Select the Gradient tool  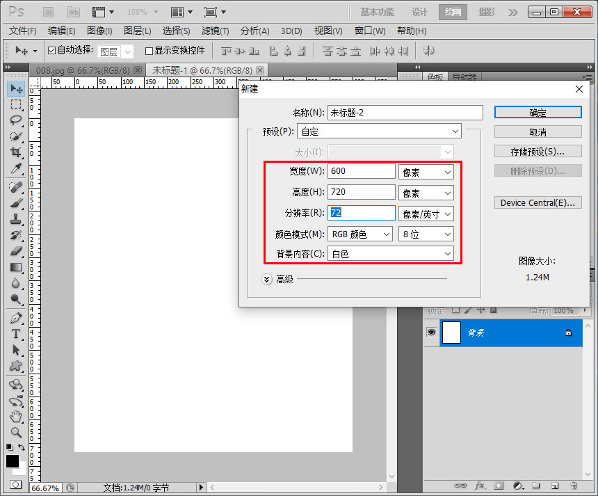(16, 267)
